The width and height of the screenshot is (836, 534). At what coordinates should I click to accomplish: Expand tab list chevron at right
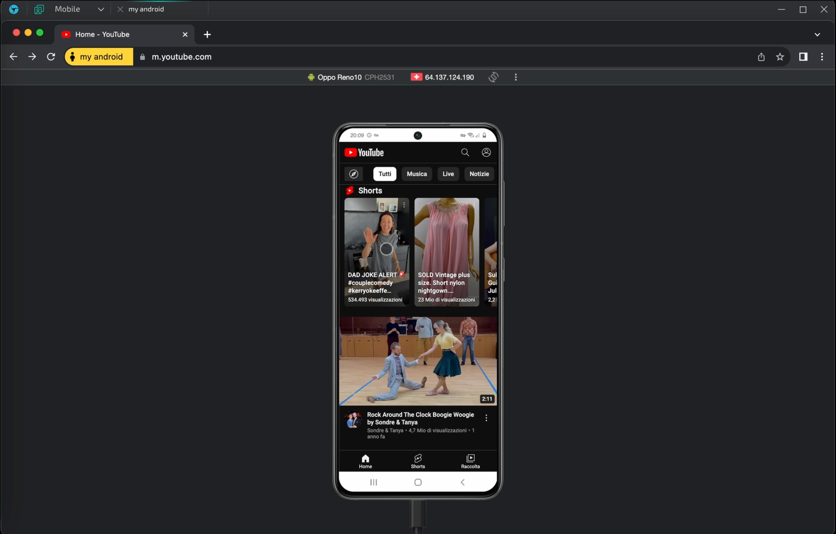coord(817,35)
